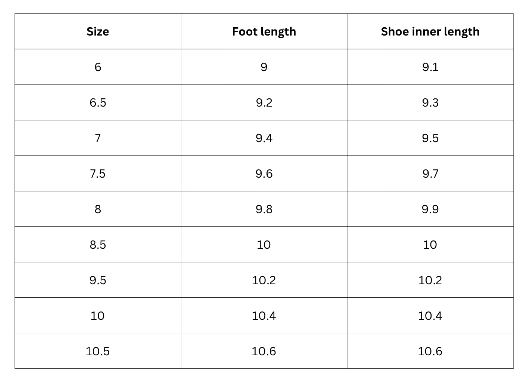Click foot length 9.4 cell
The image size is (524, 374).
click(264, 138)
